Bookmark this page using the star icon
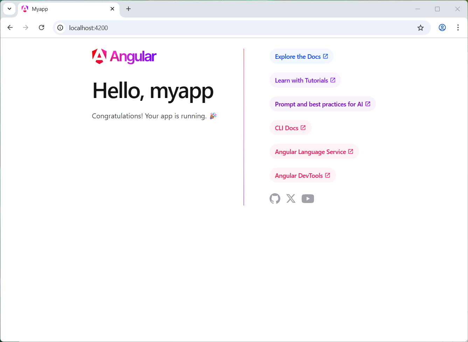Image resolution: width=468 pixels, height=342 pixels. point(420,28)
